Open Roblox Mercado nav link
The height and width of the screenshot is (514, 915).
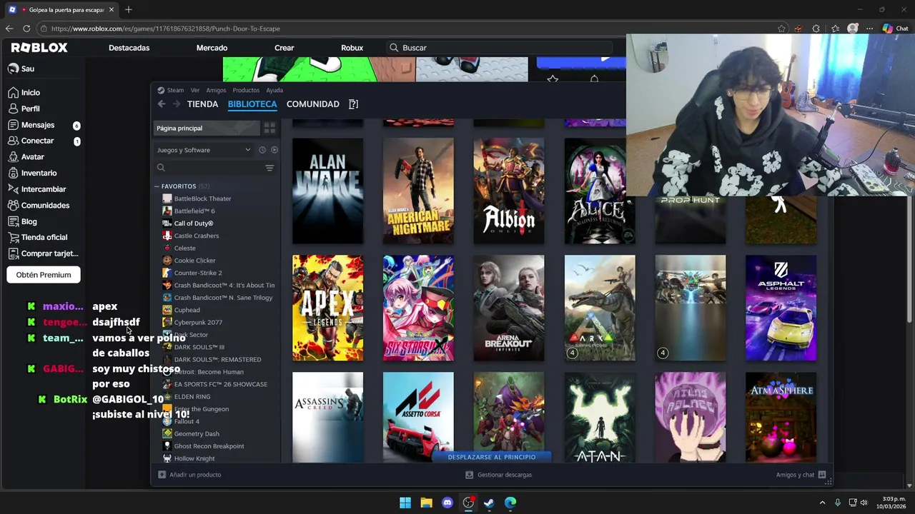pos(212,48)
